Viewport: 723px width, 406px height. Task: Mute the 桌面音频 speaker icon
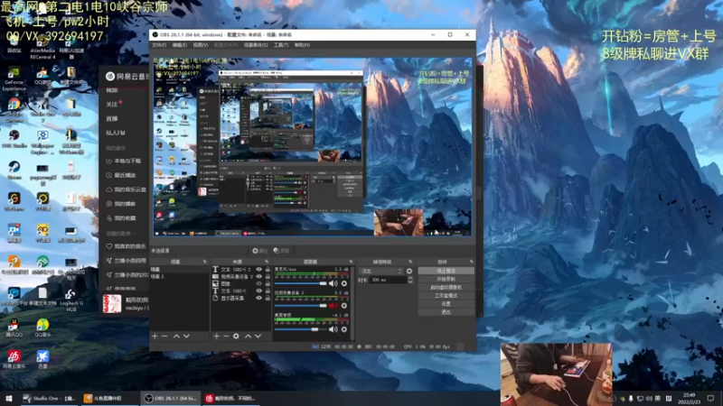pyautogui.click(x=333, y=329)
